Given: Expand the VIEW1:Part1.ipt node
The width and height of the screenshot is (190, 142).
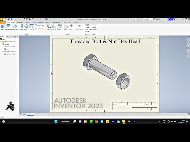Looking at the screenshot, I should click(x=3, y=51).
